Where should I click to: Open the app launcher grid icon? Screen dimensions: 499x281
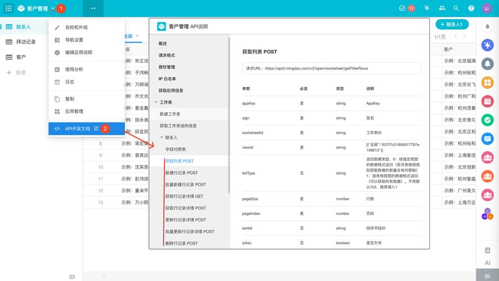[x=8, y=8]
